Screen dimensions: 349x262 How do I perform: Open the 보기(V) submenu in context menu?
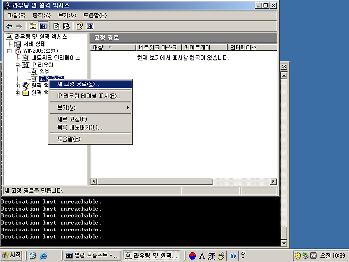[91, 108]
